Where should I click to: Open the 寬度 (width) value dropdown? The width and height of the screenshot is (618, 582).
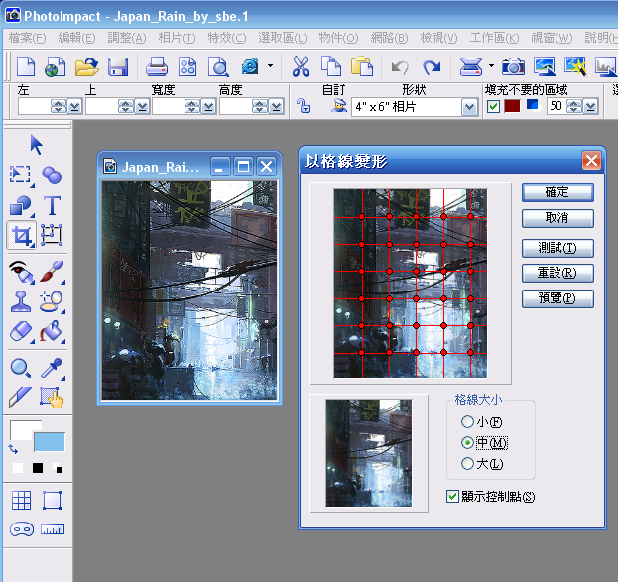[209, 106]
